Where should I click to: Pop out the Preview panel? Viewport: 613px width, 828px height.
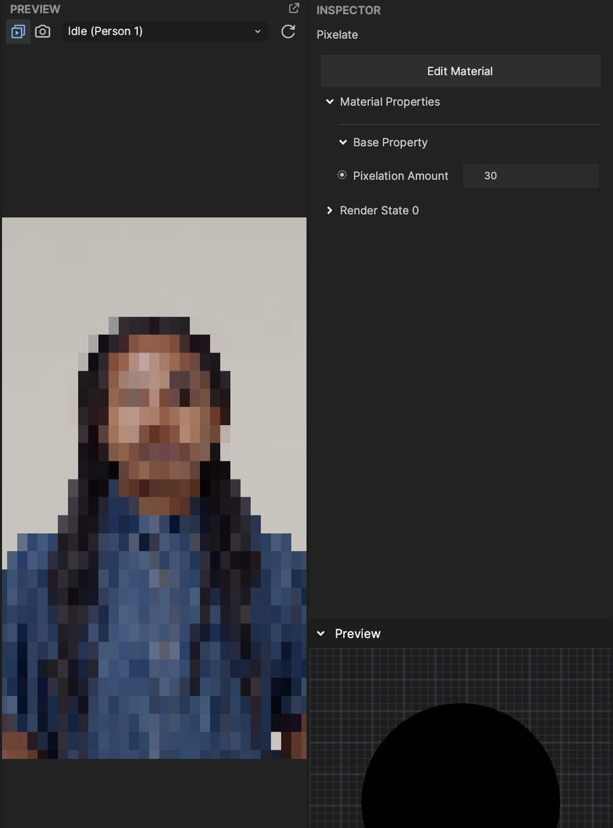pos(294,8)
